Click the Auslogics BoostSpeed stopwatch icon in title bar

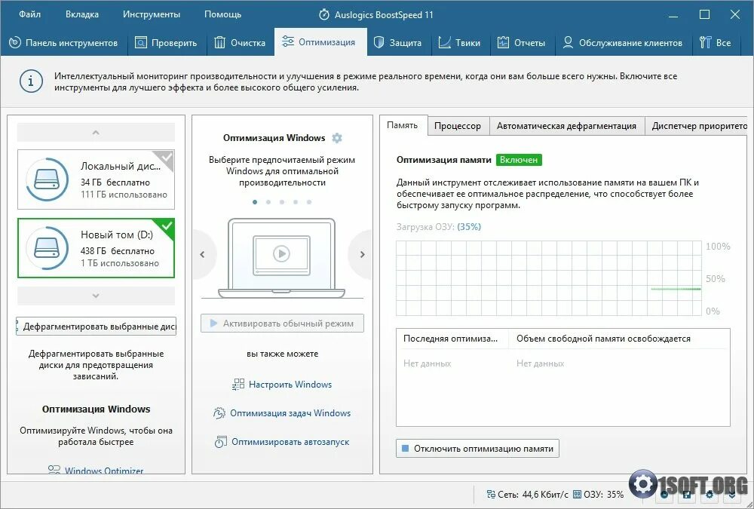tap(324, 14)
